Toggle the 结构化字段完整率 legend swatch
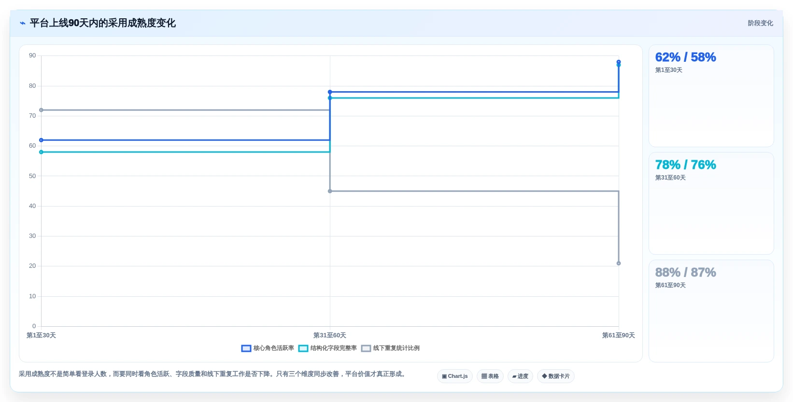Screen dimensions: 793x402 303,348
